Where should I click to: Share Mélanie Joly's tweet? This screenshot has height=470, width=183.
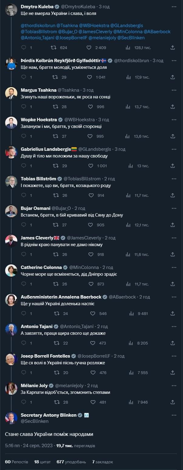coord(173,402)
